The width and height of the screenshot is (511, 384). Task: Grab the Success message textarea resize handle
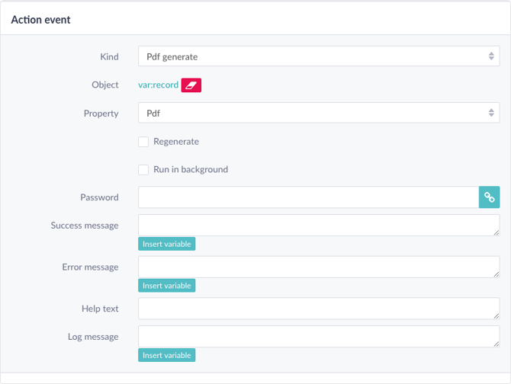click(x=496, y=232)
